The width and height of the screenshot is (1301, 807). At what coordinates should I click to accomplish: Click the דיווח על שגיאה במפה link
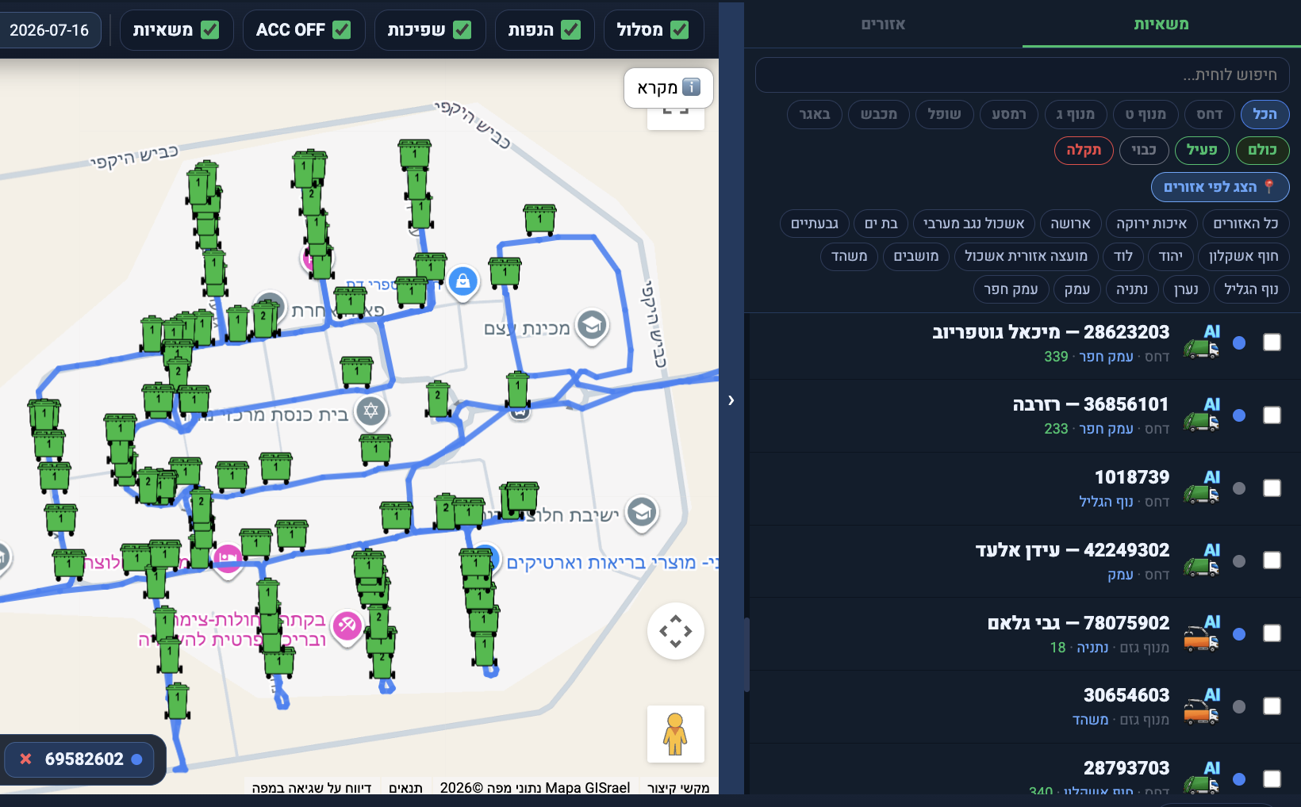pyautogui.click(x=312, y=787)
